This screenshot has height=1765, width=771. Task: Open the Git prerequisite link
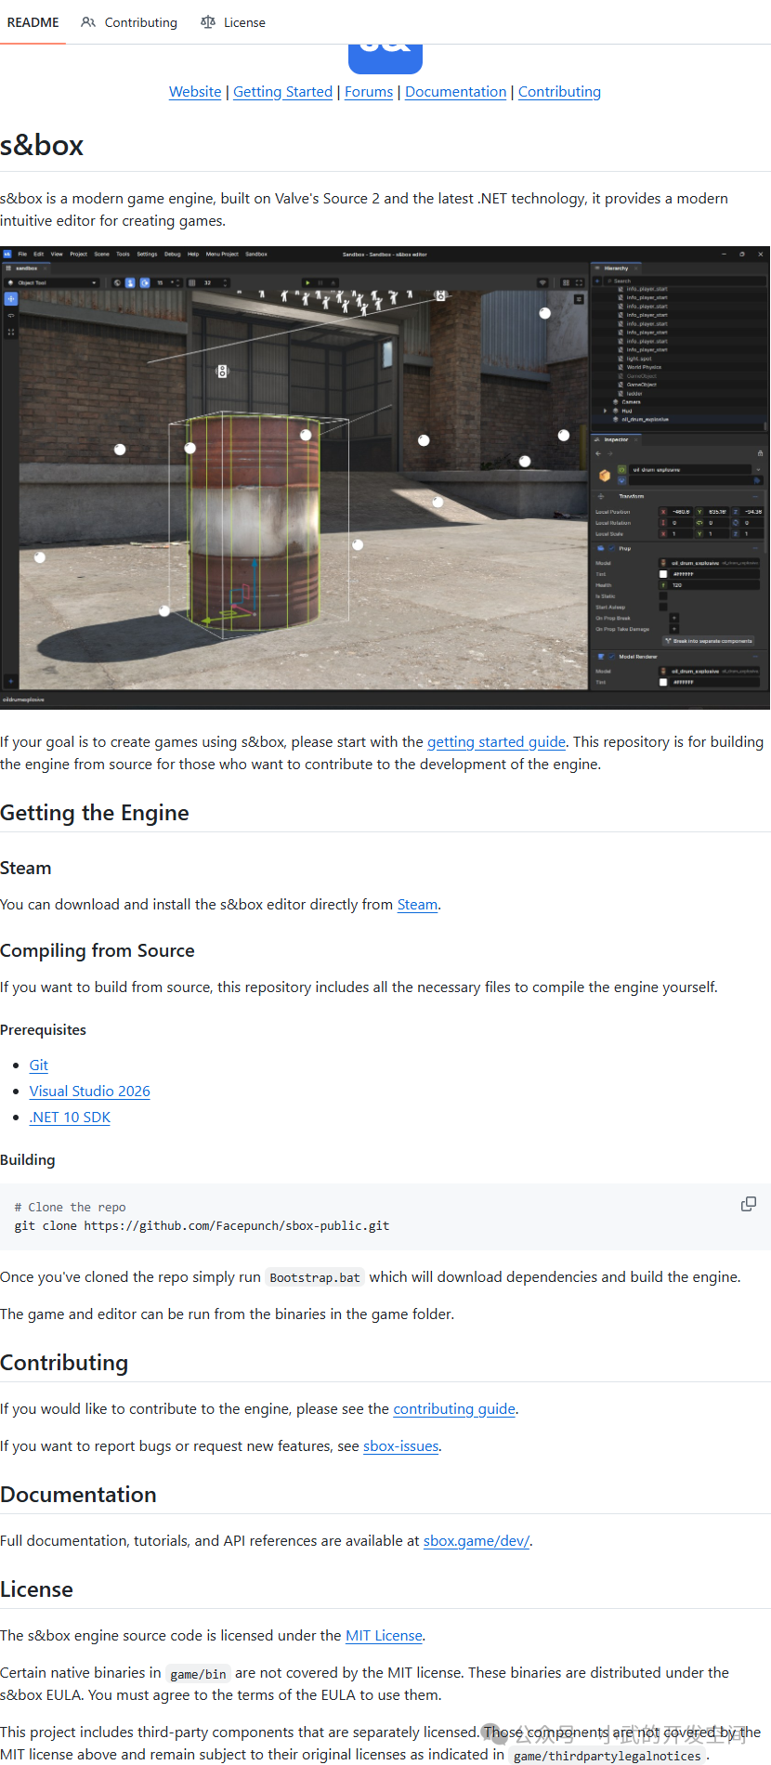pos(38,1066)
